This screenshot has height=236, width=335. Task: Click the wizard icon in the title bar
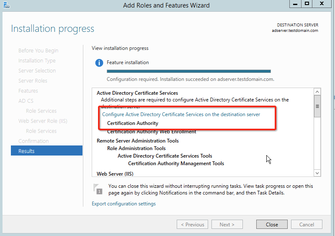(5, 5)
